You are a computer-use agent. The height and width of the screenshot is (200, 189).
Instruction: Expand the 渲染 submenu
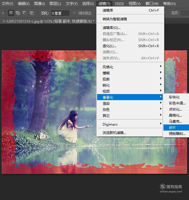pyautogui.click(x=130, y=103)
